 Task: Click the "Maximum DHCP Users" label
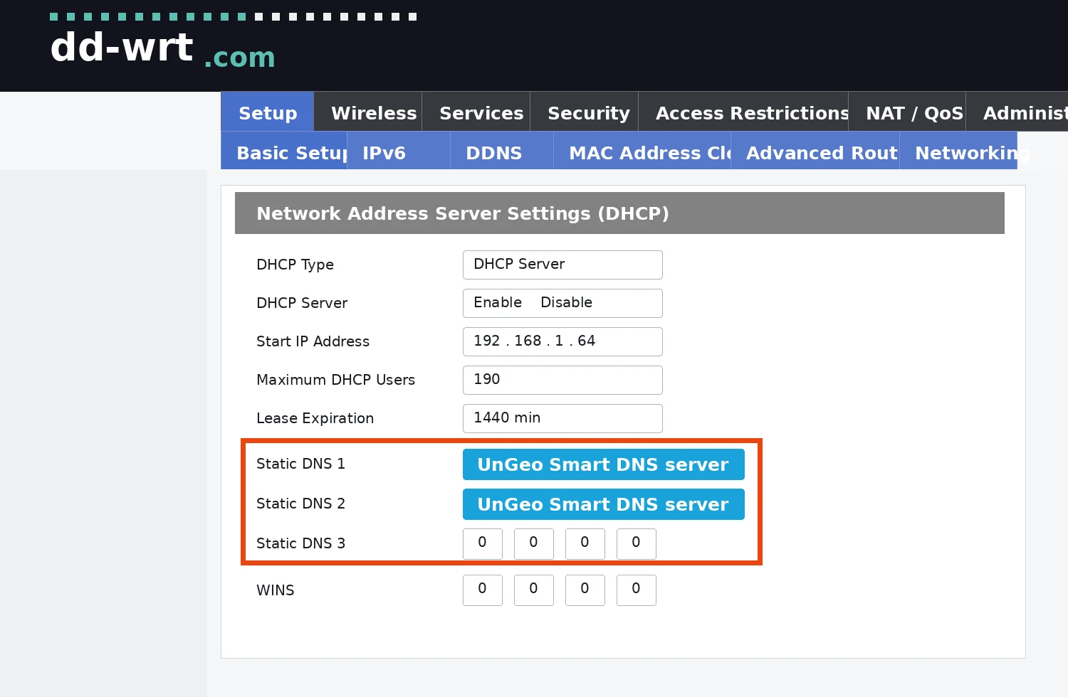coord(335,380)
